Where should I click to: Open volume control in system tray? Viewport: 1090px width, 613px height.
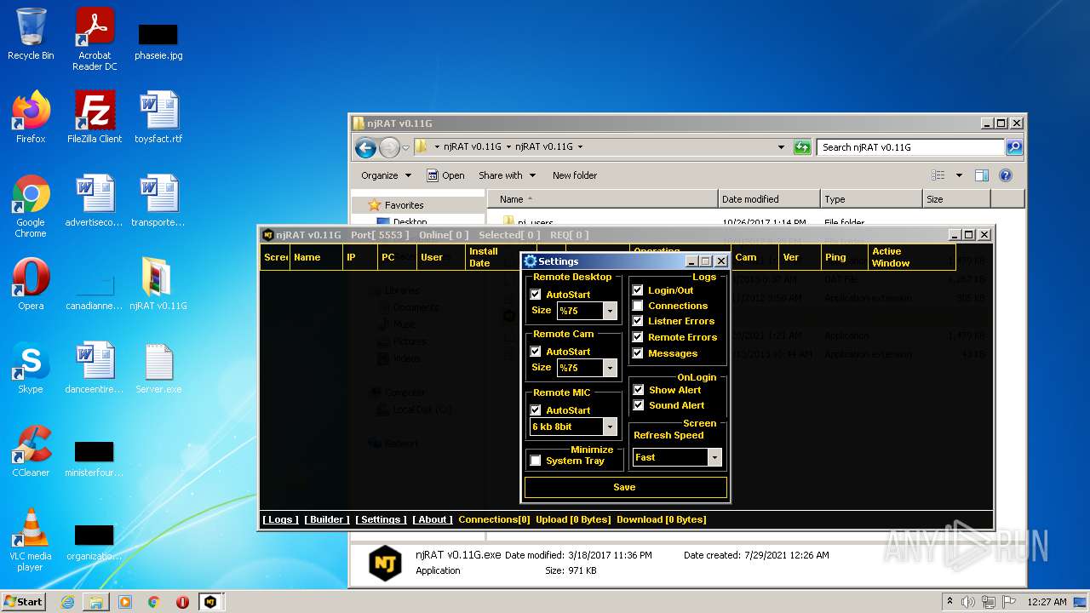[967, 602]
